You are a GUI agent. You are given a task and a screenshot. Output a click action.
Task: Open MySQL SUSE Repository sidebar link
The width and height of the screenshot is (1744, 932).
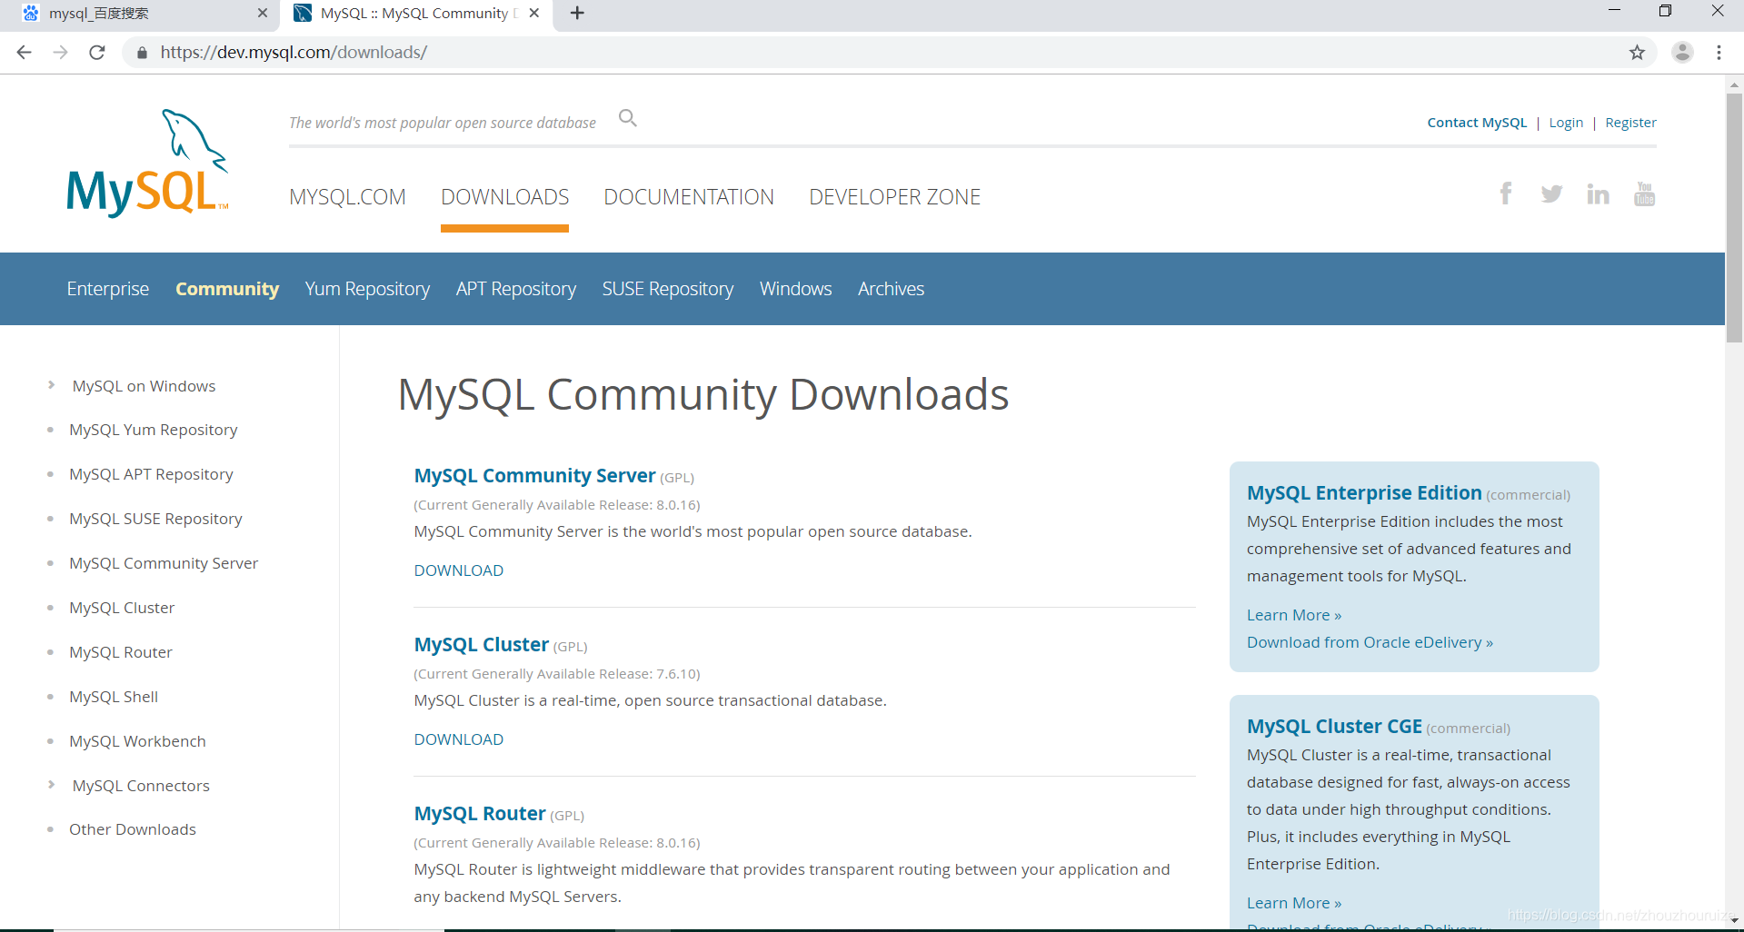155,519
